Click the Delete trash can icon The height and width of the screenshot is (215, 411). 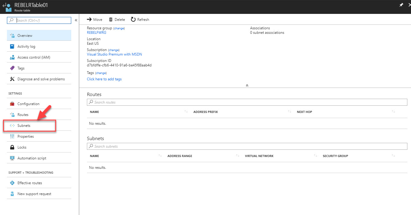click(111, 20)
